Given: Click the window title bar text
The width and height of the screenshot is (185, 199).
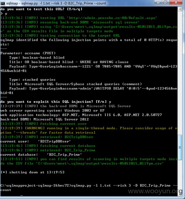Looking at the screenshot, I should click(x=56, y=3).
